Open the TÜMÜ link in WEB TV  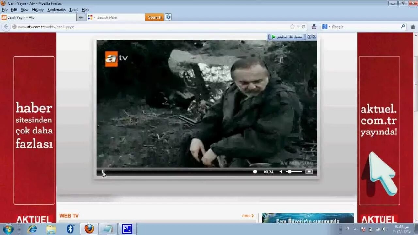click(x=248, y=216)
